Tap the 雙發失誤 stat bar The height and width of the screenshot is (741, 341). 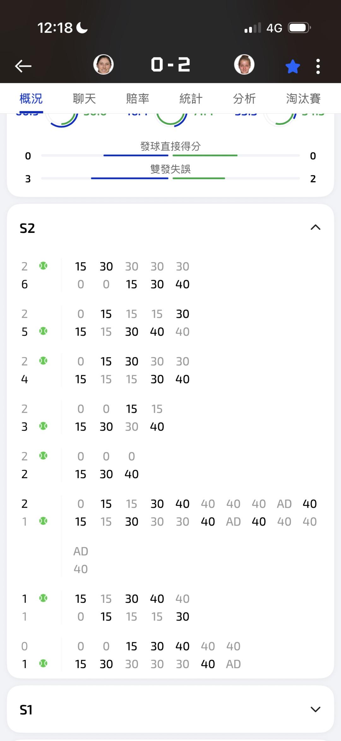[170, 178]
